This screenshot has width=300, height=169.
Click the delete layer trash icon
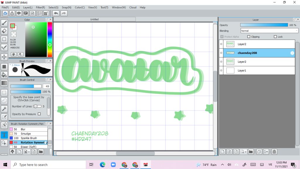pyautogui.click(x=274, y=152)
